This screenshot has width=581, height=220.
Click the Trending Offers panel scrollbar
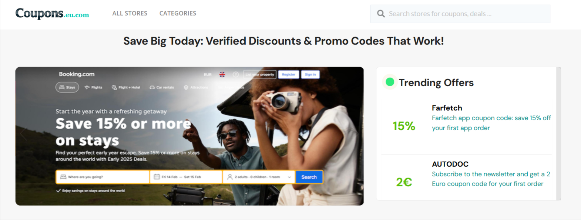[x=558, y=133]
